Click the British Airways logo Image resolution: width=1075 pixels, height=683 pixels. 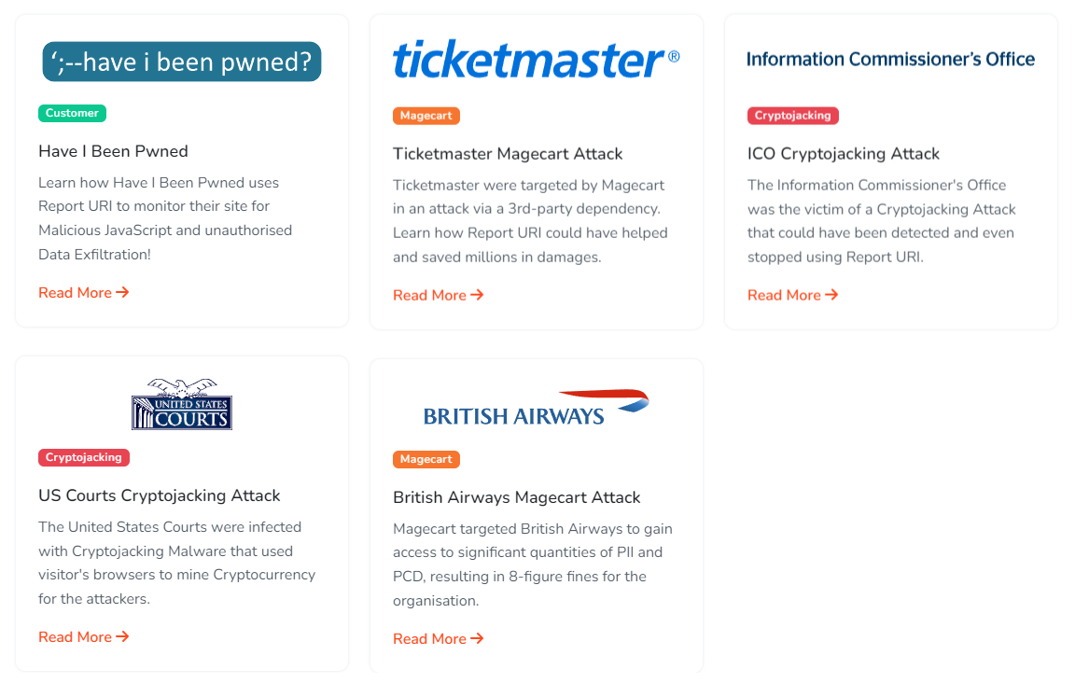coord(536,408)
